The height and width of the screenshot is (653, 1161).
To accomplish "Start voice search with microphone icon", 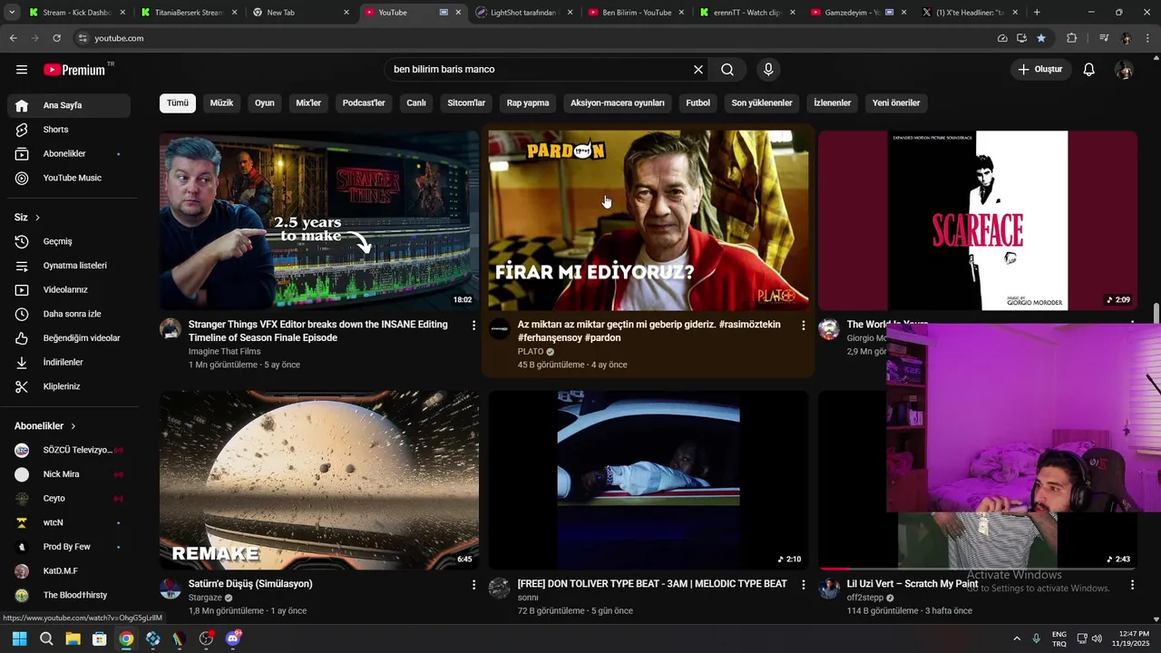I will (x=768, y=70).
